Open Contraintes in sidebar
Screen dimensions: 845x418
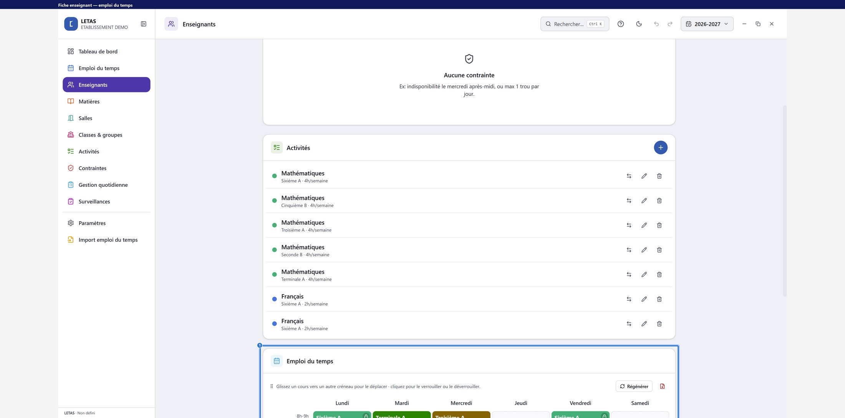point(106,168)
